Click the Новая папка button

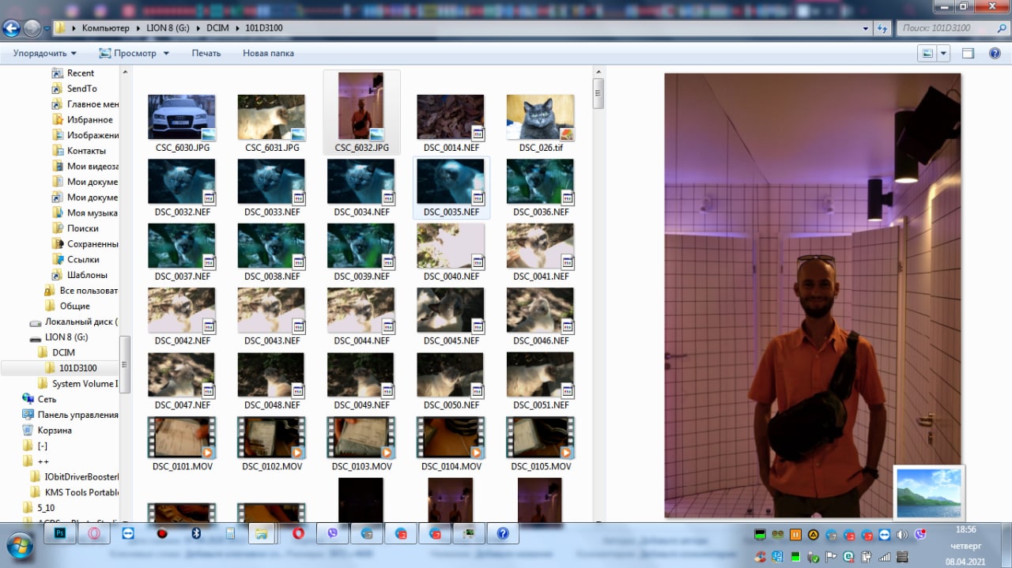(x=268, y=53)
